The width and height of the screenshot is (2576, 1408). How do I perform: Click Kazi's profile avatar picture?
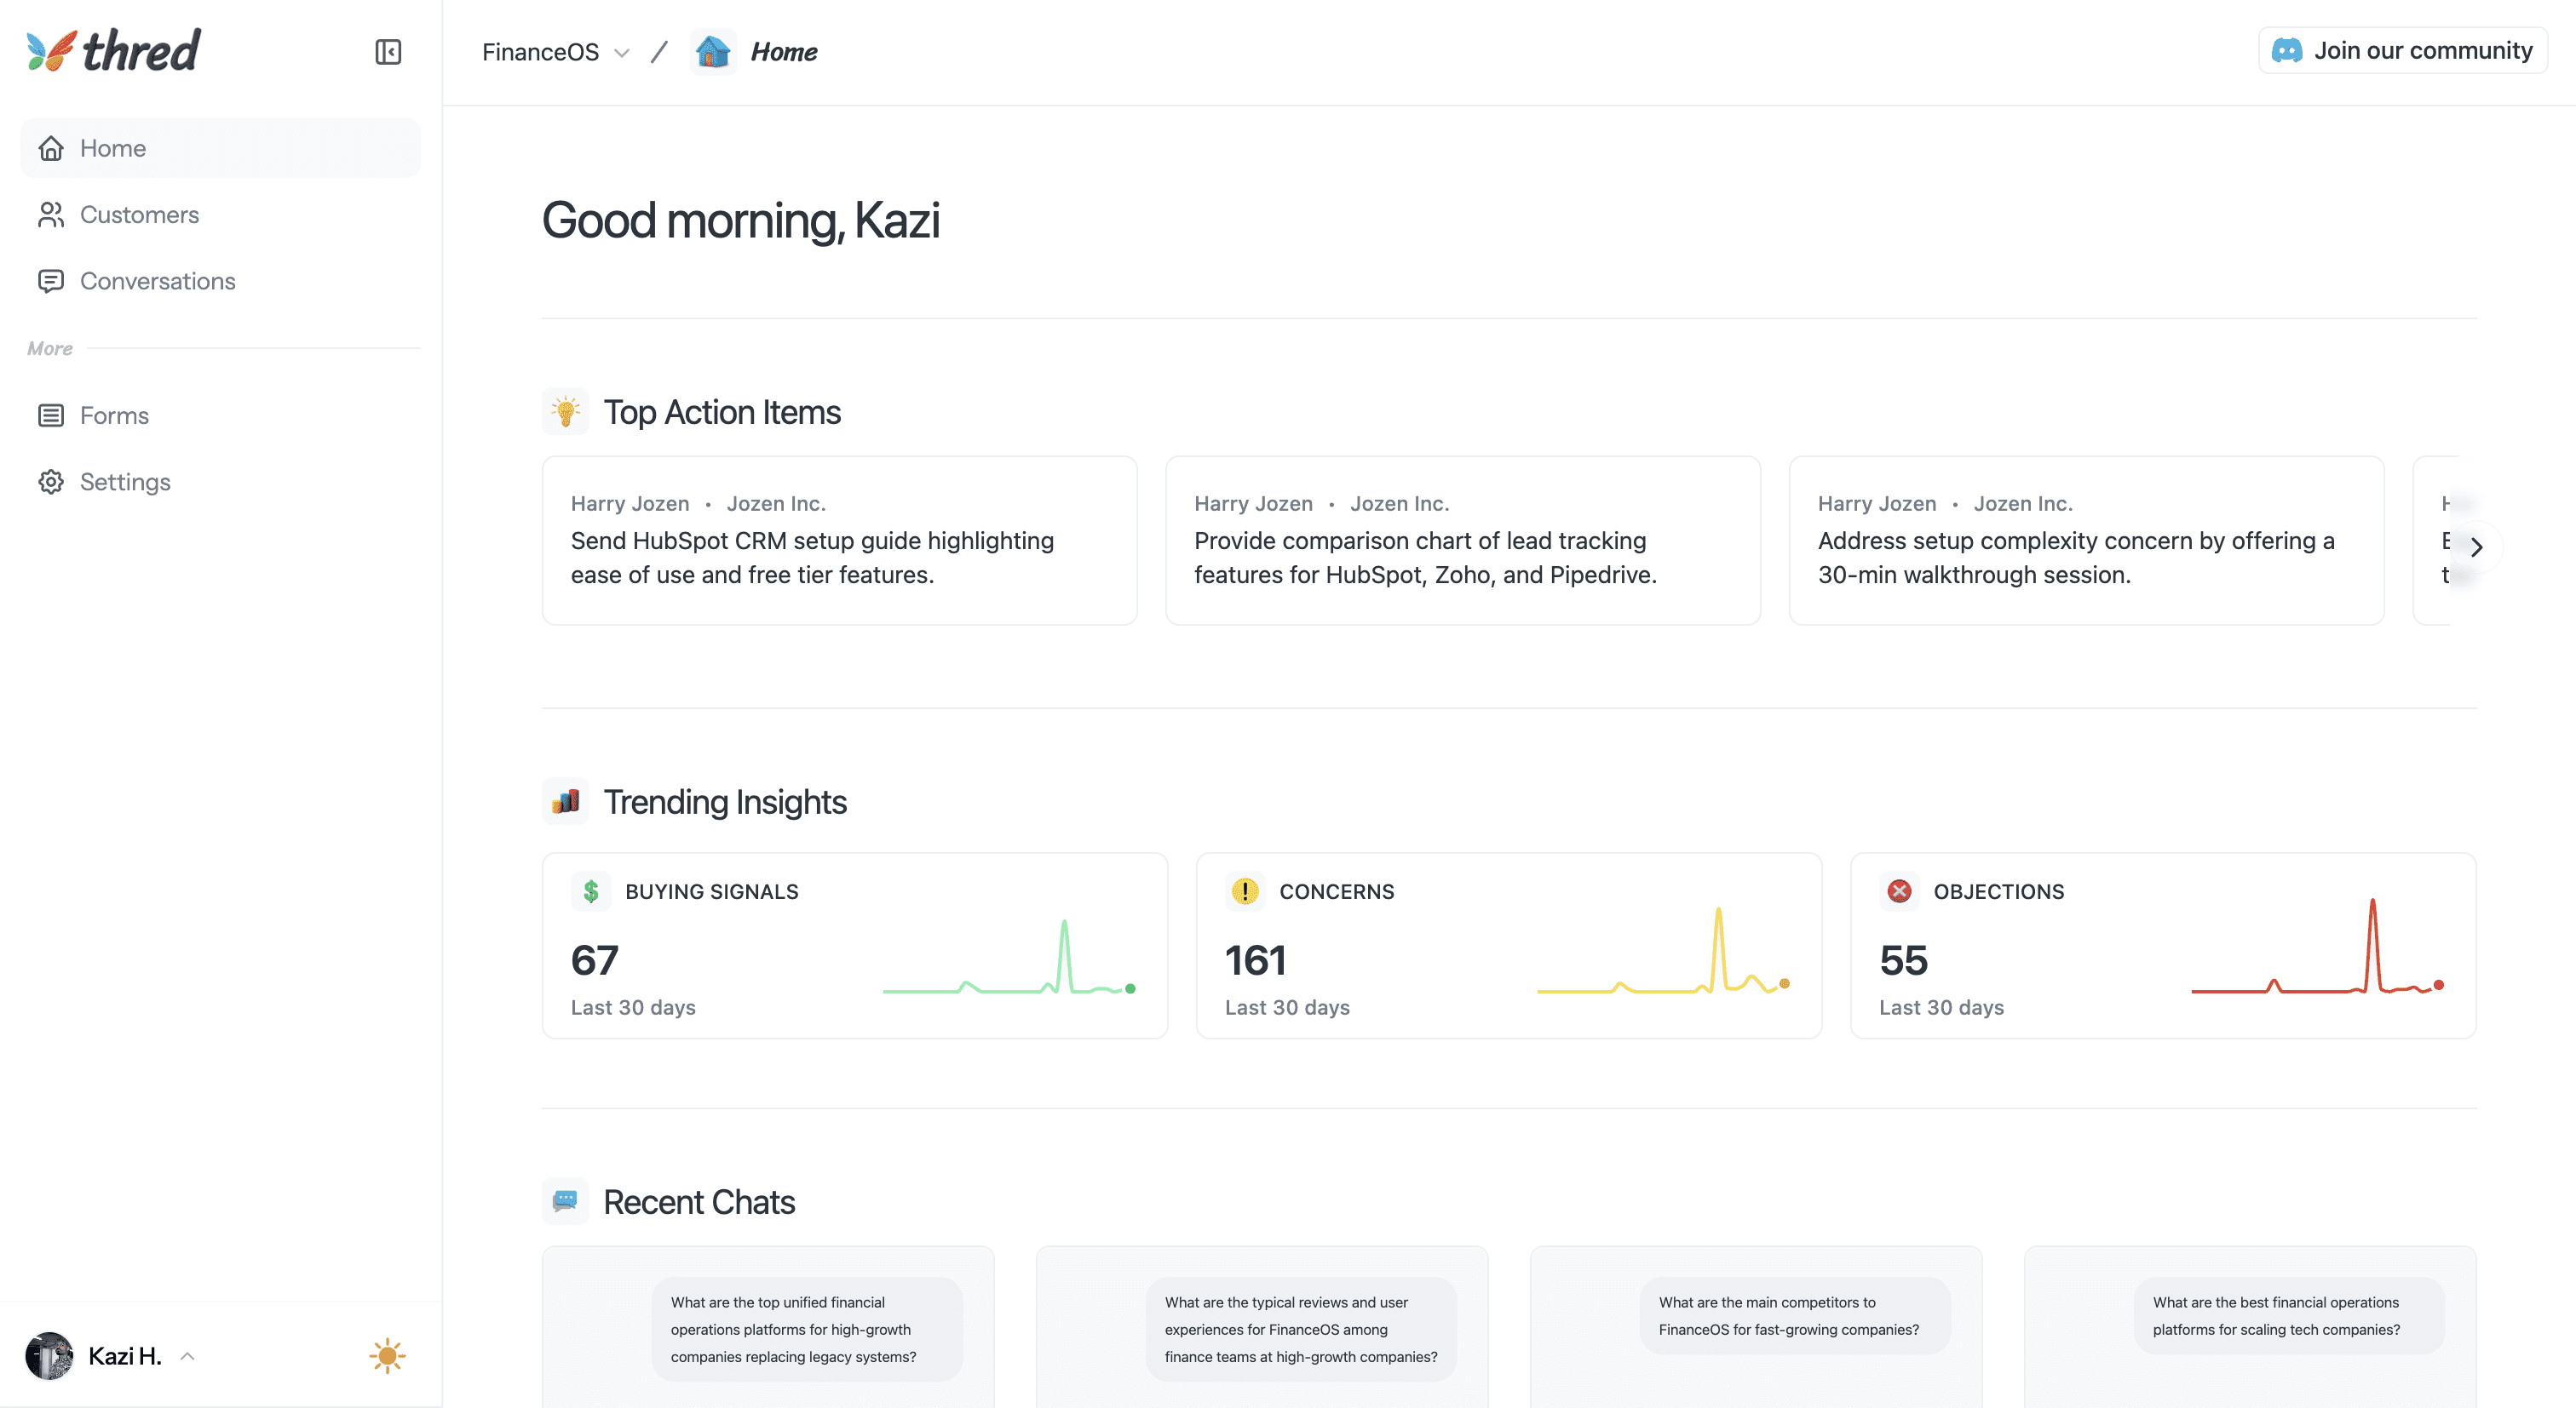[x=49, y=1355]
